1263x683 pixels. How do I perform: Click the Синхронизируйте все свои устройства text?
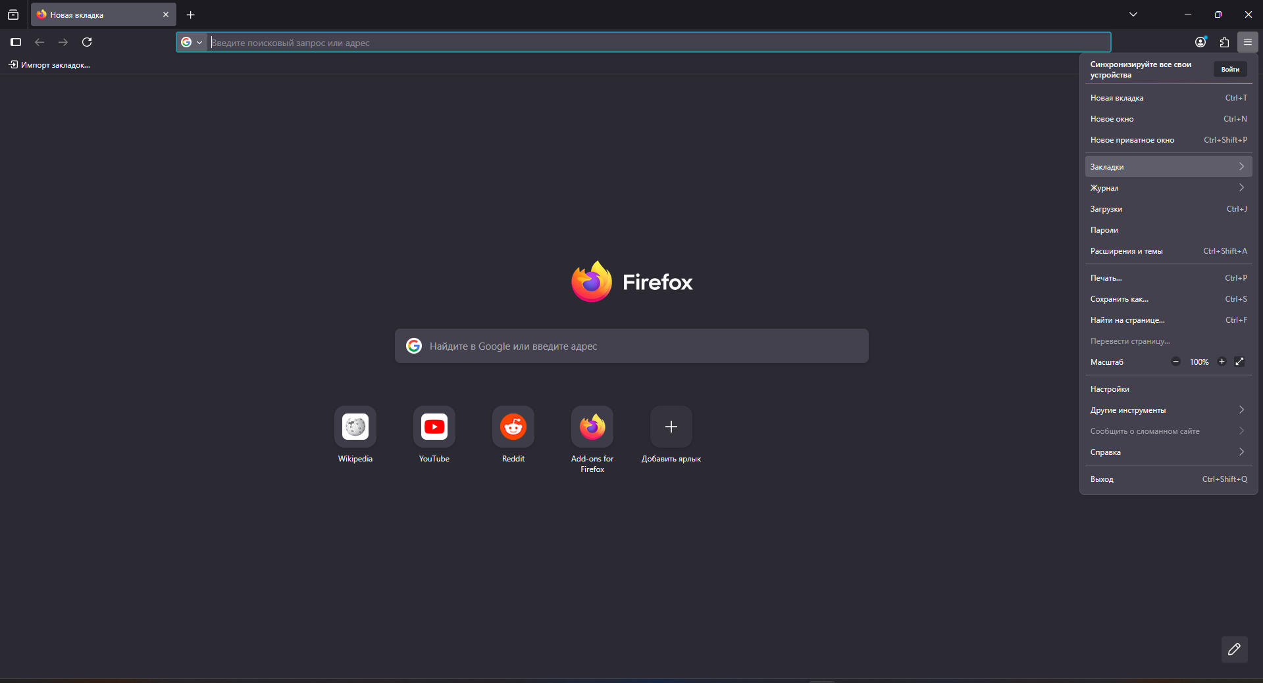(x=1141, y=70)
